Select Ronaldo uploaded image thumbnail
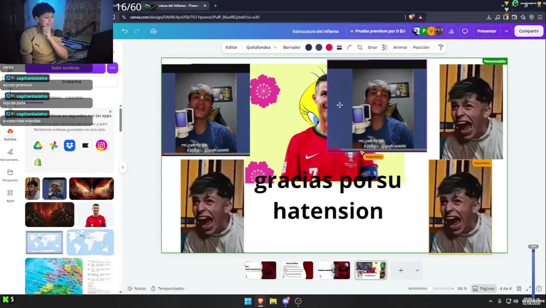 point(95,215)
